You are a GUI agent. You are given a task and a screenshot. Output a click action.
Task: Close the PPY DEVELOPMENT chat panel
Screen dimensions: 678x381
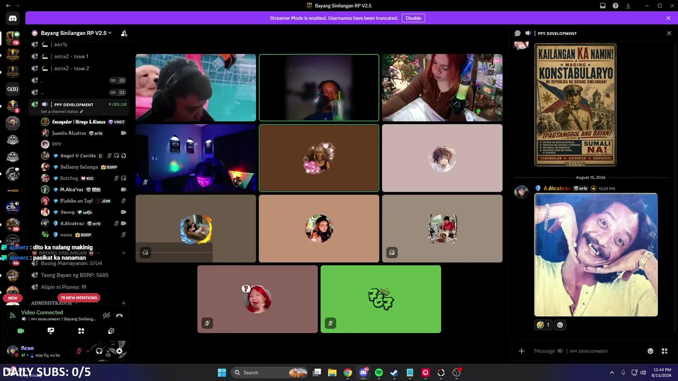click(669, 33)
